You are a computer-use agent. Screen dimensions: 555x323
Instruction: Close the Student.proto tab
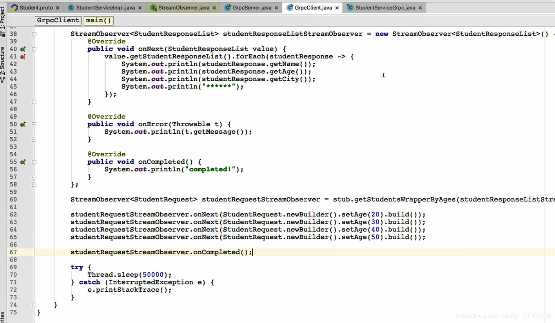tap(58, 8)
